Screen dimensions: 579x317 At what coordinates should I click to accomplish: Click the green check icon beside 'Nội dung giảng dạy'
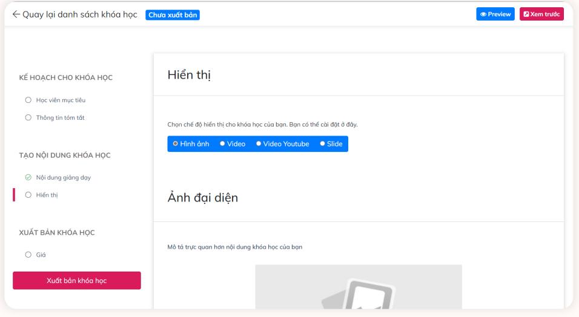coord(28,177)
